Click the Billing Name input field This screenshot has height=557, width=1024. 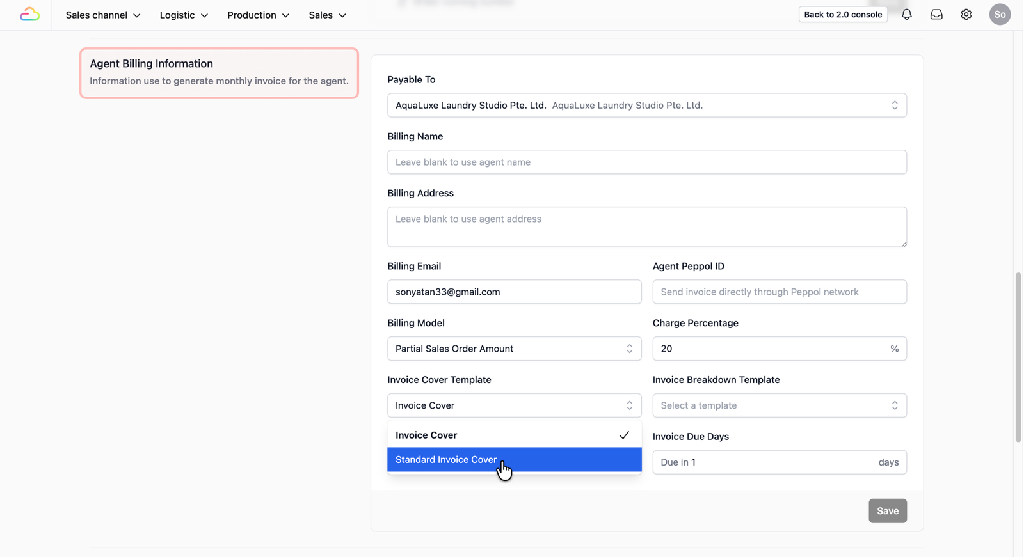tap(646, 162)
